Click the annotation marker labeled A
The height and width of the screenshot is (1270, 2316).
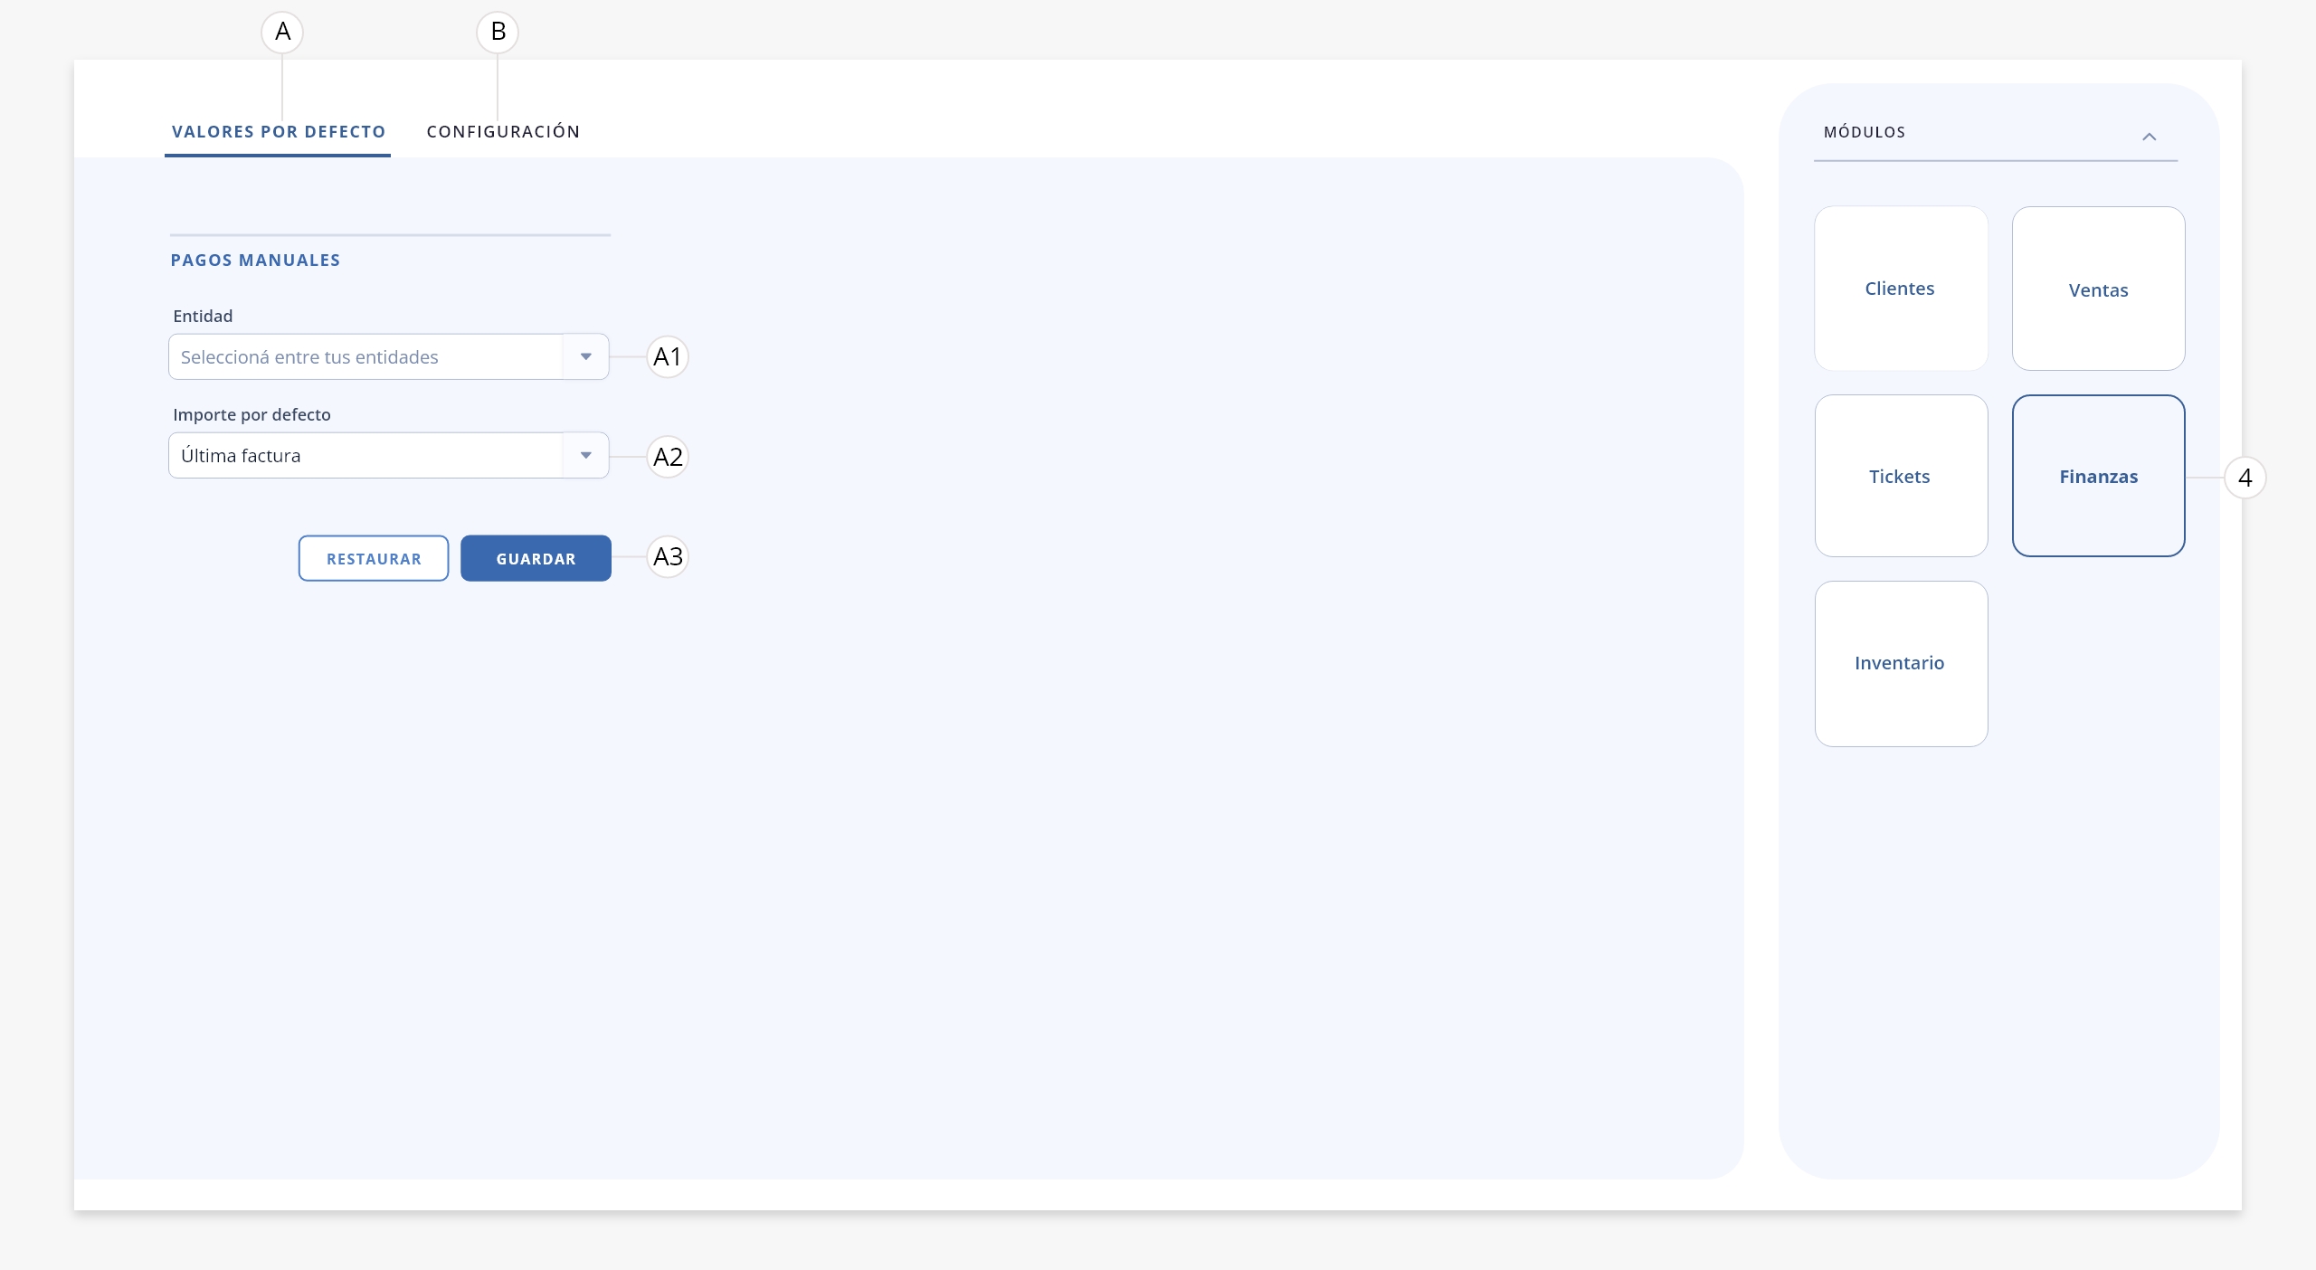(282, 33)
